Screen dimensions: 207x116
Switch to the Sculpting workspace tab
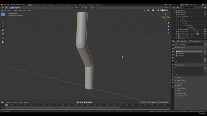[44, 5]
